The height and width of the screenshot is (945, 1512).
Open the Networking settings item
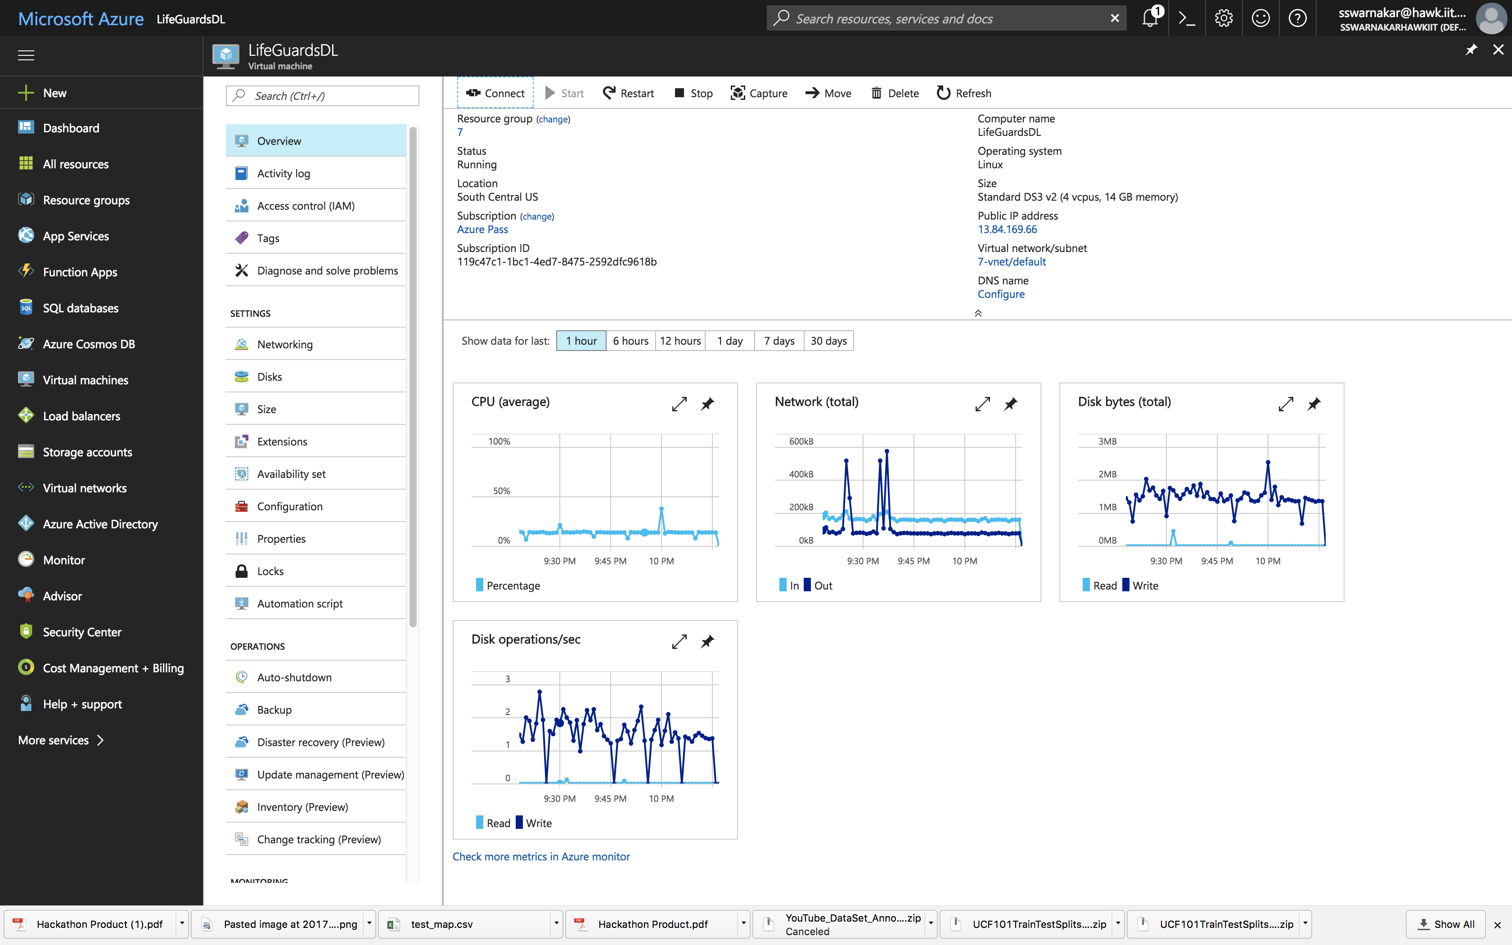tap(285, 344)
